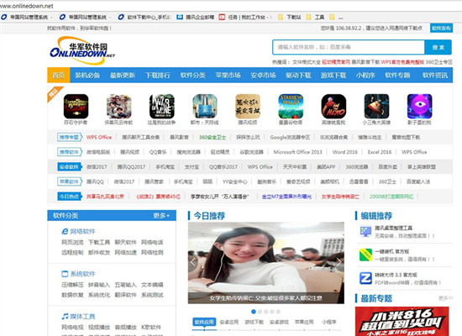This screenshot has width=462, height=336.
Task: Open the 腾讯企业邮箱 bookmark
Action: click(x=196, y=18)
